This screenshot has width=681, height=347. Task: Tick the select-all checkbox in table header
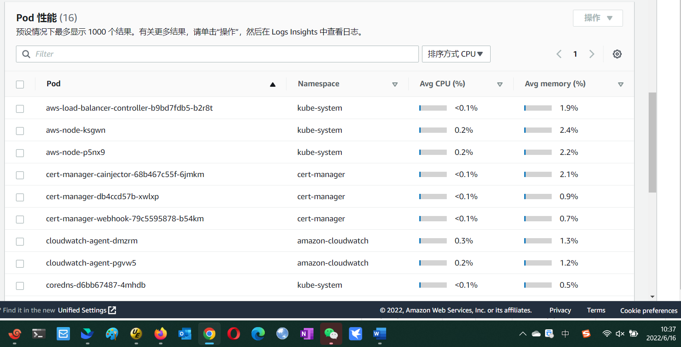point(20,84)
